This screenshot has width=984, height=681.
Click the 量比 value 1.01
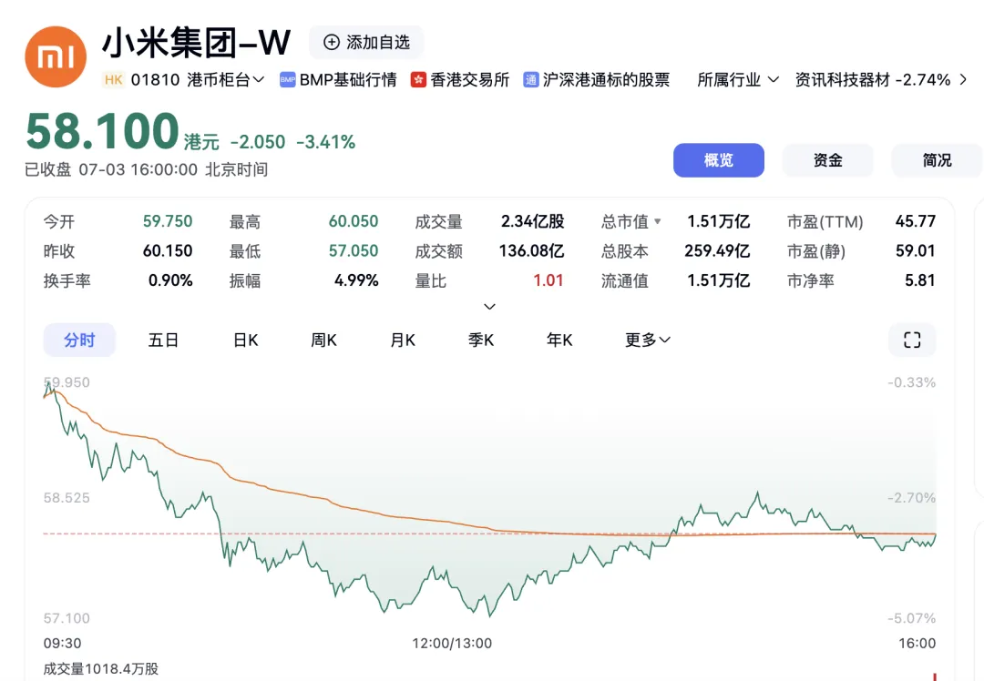point(548,280)
